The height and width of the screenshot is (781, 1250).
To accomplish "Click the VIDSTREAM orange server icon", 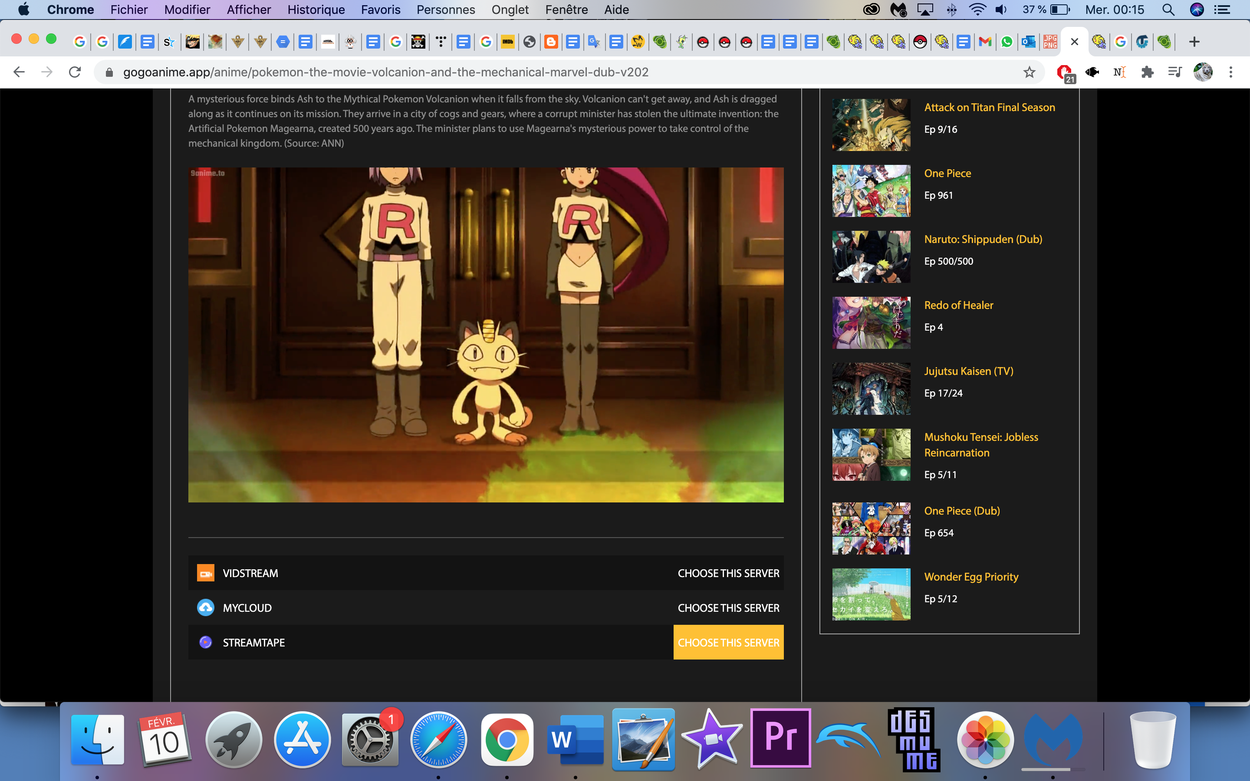I will (x=206, y=573).
